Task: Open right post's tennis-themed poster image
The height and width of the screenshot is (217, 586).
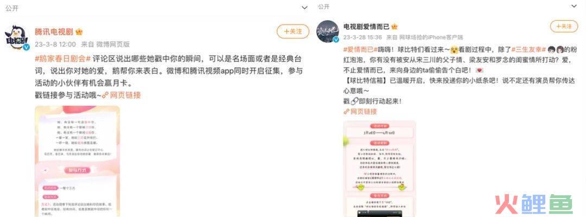Action: pyautogui.click(x=379, y=169)
